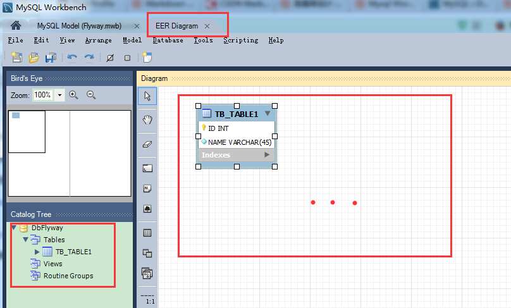Viewport: 511px width, 308px height.
Task: Select the eraser tool
Action: [147, 144]
